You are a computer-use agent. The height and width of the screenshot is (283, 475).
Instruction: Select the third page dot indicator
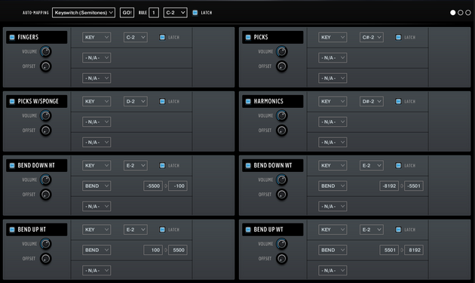point(468,13)
